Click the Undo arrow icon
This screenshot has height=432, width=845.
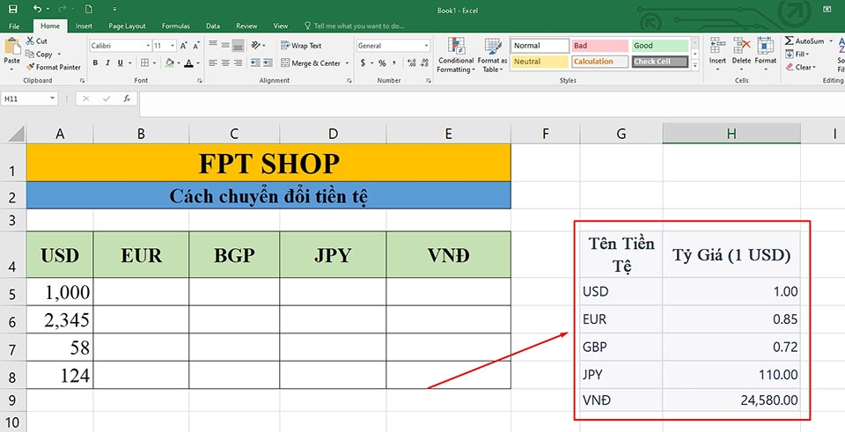pos(37,9)
